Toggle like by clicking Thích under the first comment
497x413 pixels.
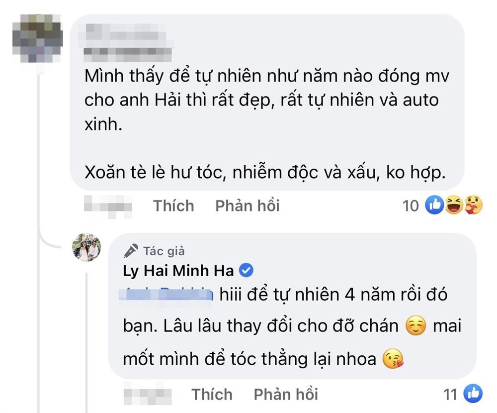174,206
